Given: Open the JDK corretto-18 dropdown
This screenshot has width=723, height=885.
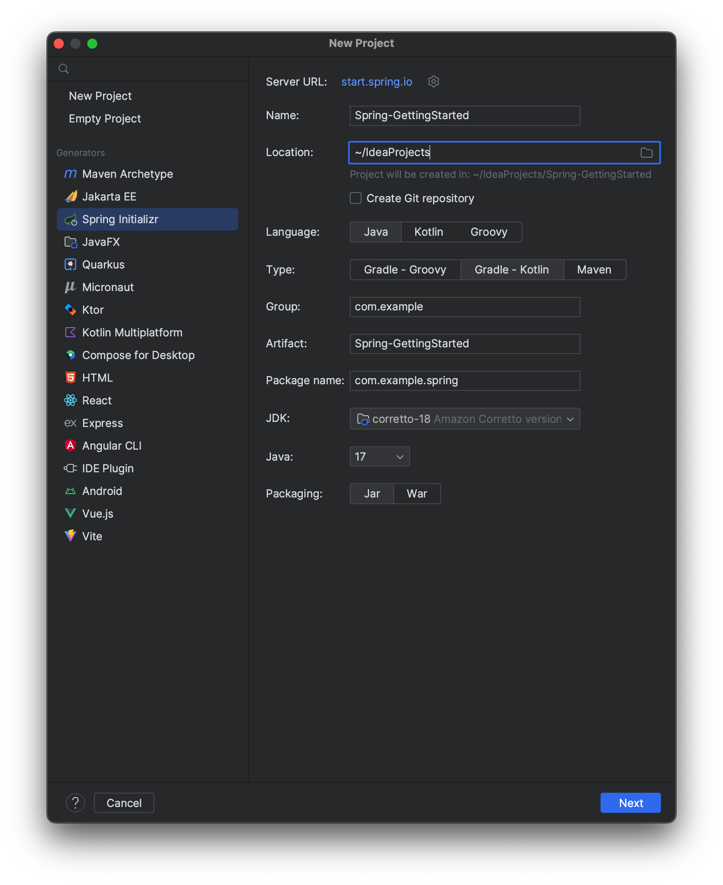Looking at the screenshot, I should coord(465,419).
